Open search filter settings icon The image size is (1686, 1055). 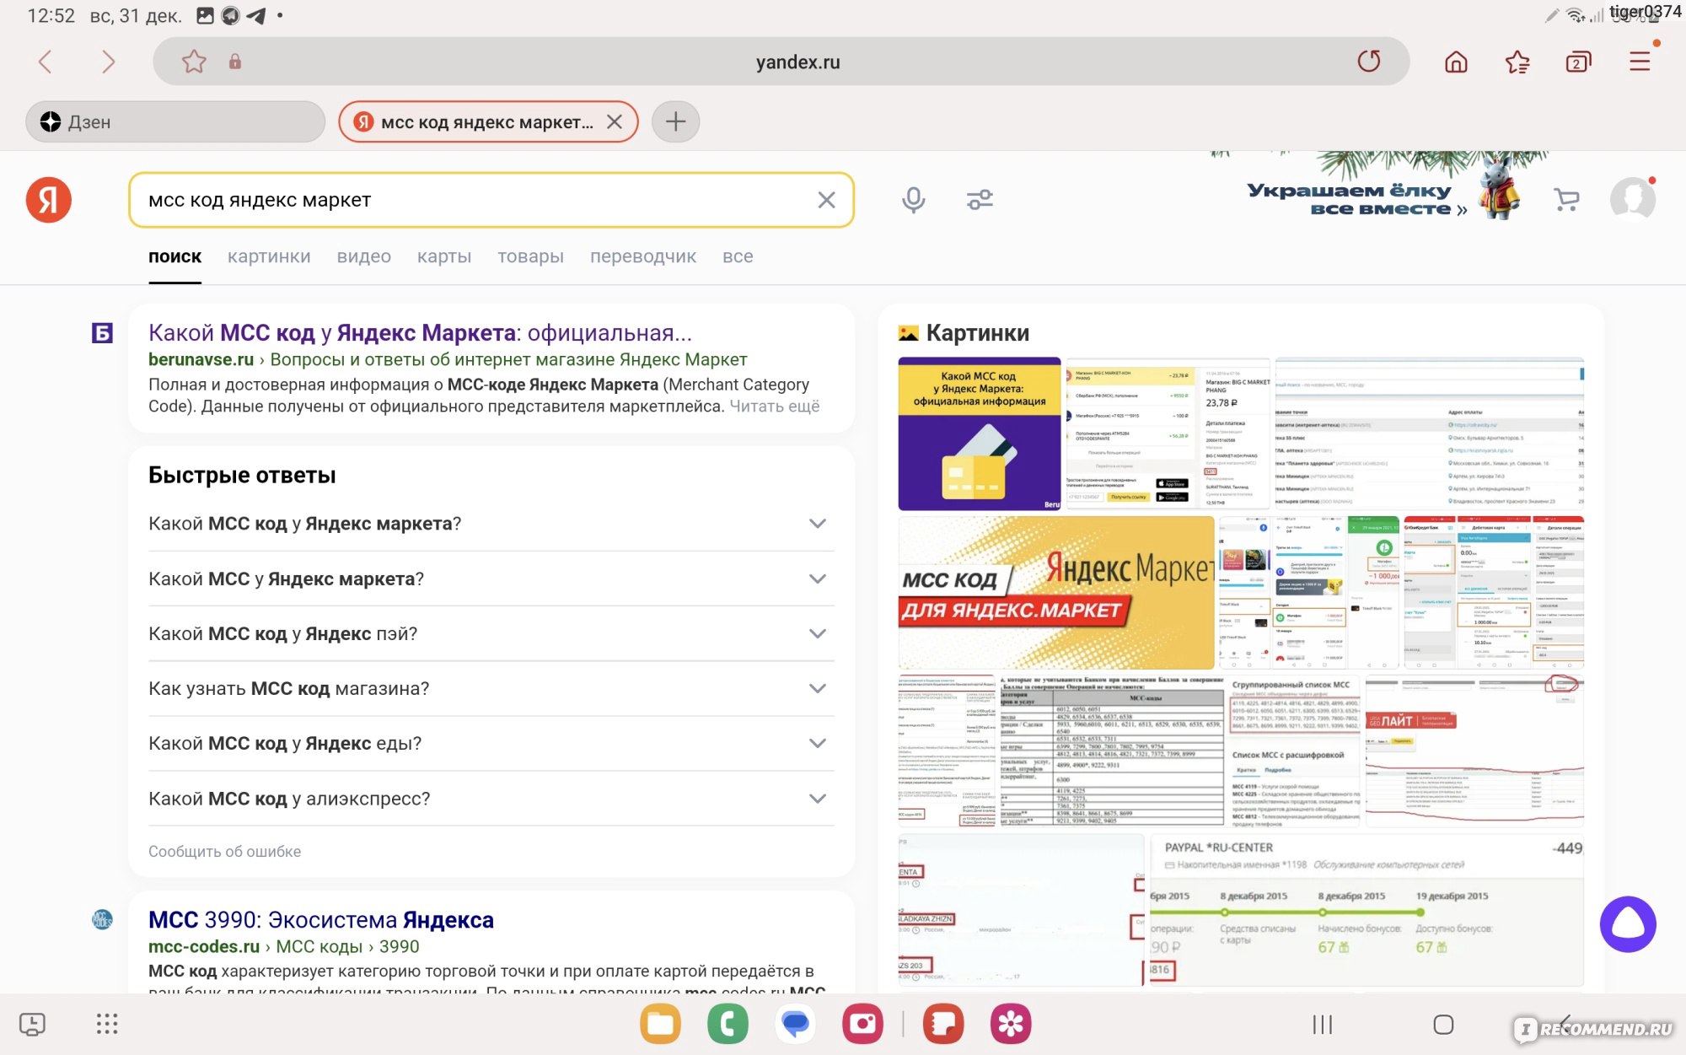[980, 200]
